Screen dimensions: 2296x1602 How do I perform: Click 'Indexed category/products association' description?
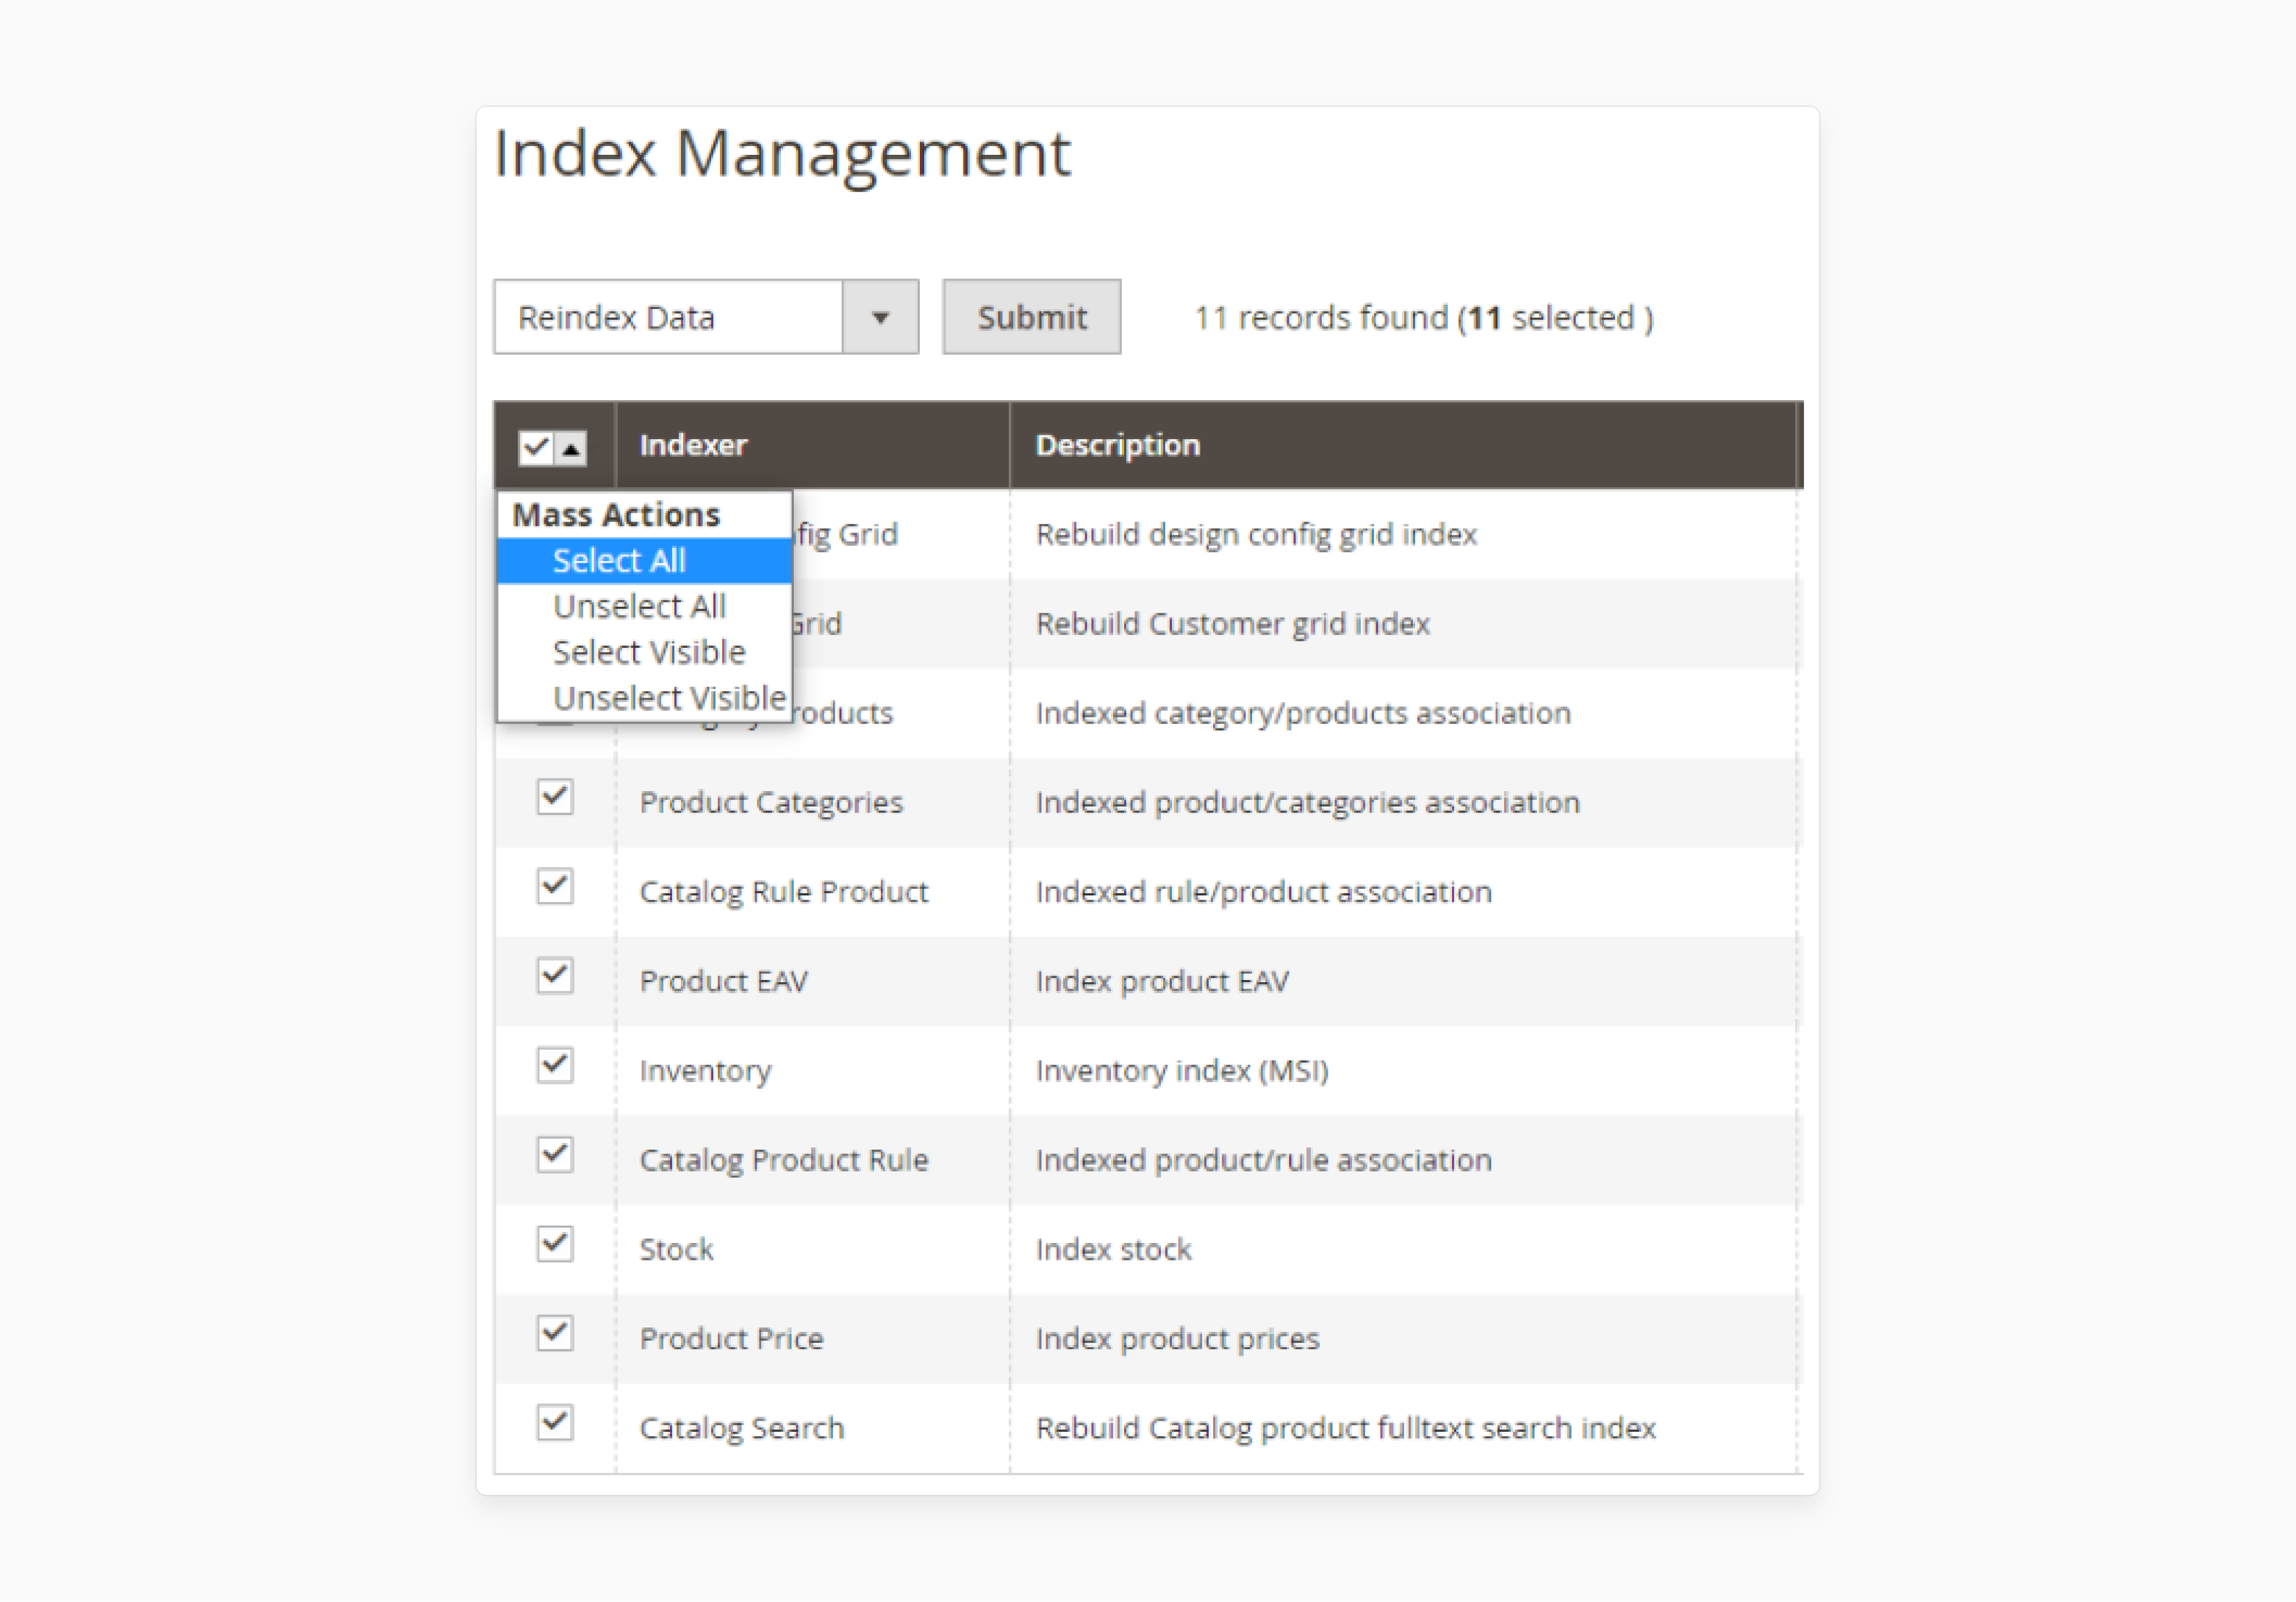(x=1303, y=713)
